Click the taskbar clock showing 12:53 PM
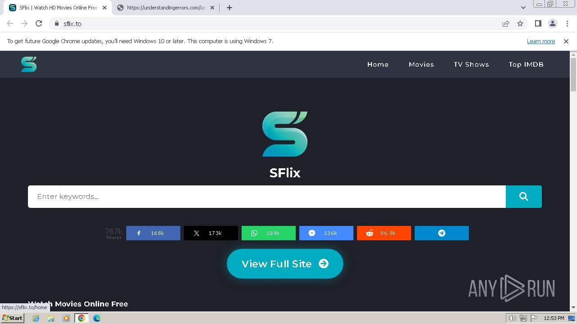This screenshot has width=577, height=324. [554, 318]
